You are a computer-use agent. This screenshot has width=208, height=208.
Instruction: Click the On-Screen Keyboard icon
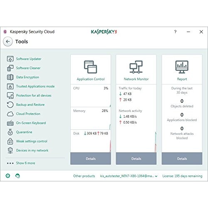(x=10, y=123)
